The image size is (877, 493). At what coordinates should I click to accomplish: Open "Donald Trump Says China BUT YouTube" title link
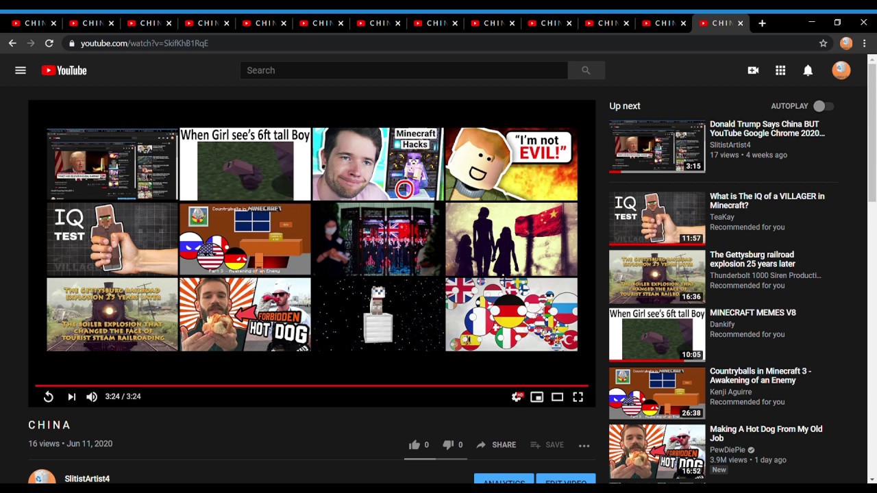767,129
